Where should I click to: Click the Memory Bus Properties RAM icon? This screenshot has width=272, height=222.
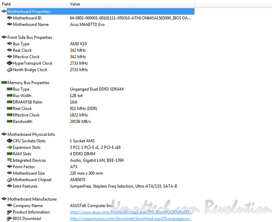point(4,82)
